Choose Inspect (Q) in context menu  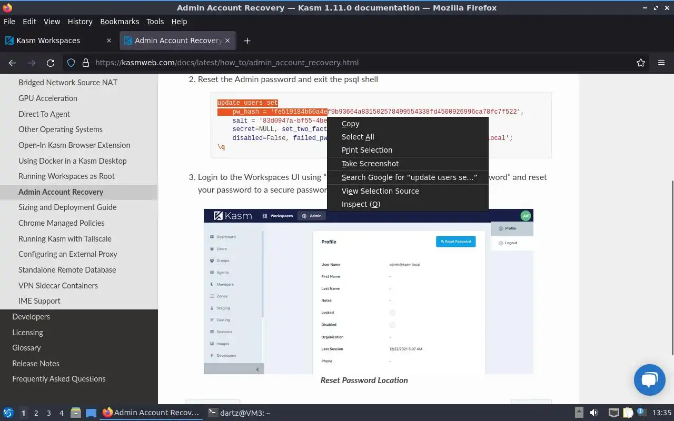pyautogui.click(x=408, y=204)
